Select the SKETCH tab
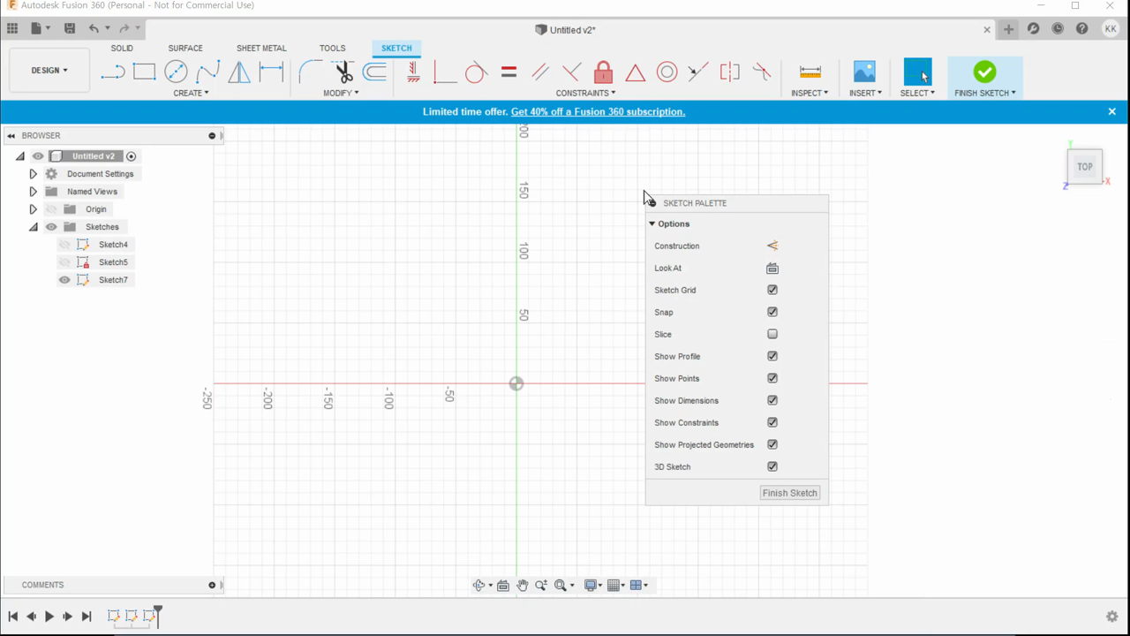Image resolution: width=1130 pixels, height=636 pixels. tap(396, 48)
